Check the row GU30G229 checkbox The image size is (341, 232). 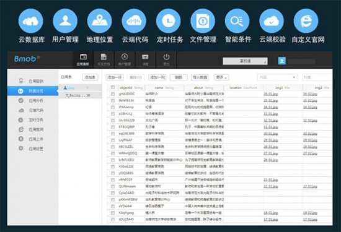(x=113, y=120)
